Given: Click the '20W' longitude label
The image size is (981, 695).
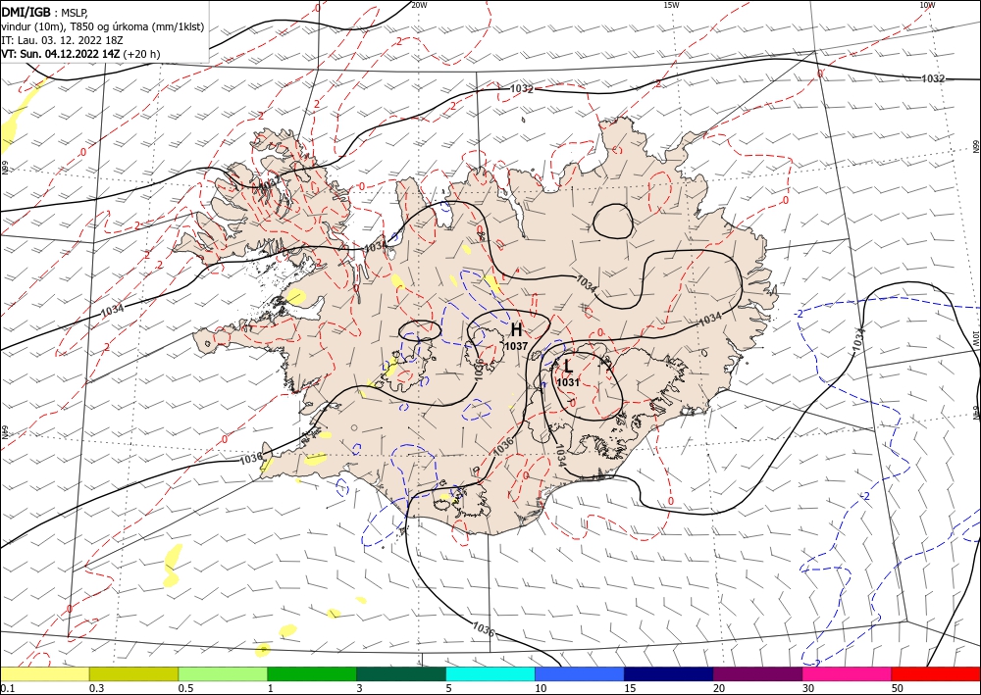Looking at the screenshot, I should 419,5.
